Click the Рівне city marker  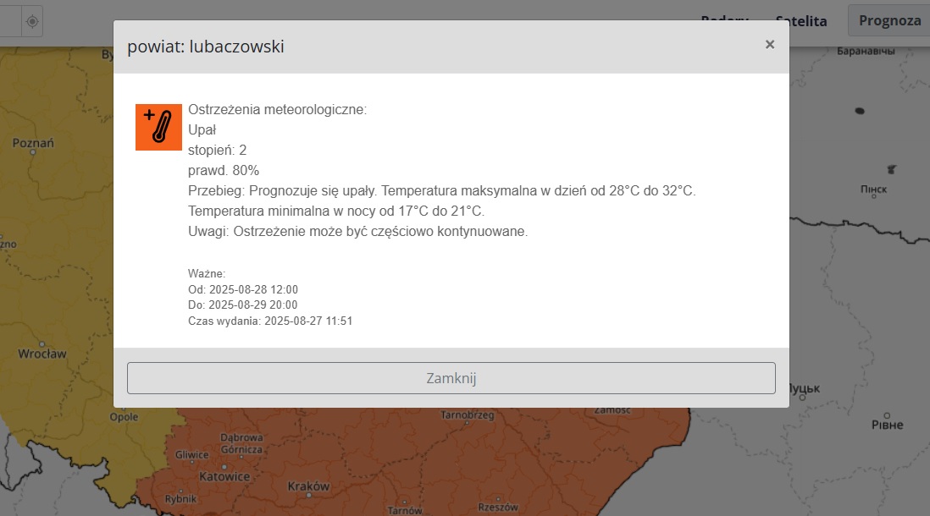tap(887, 424)
